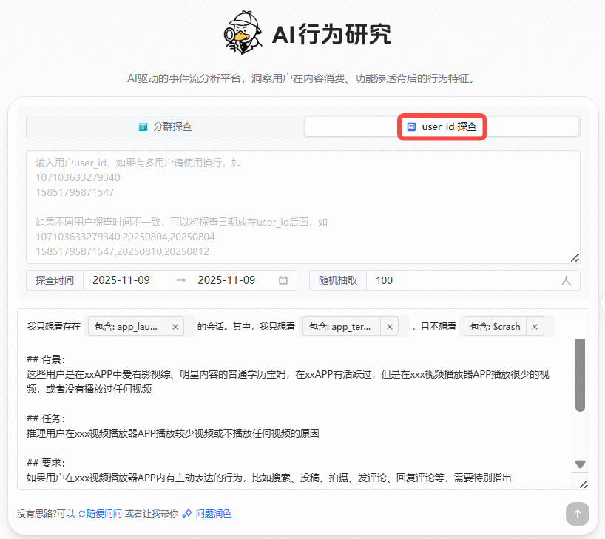The width and height of the screenshot is (605, 539).
Task: Open the calendar icon in date range
Action: coord(283,280)
